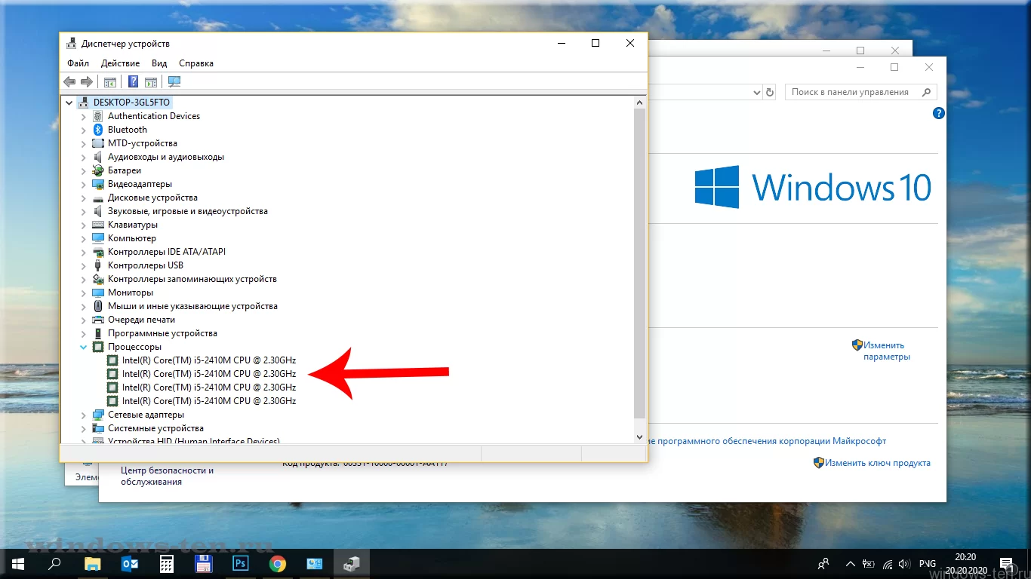Scan for hardware changes monitor icon
The height and width of the screenshot is (579, 1031).
[174, 81]
